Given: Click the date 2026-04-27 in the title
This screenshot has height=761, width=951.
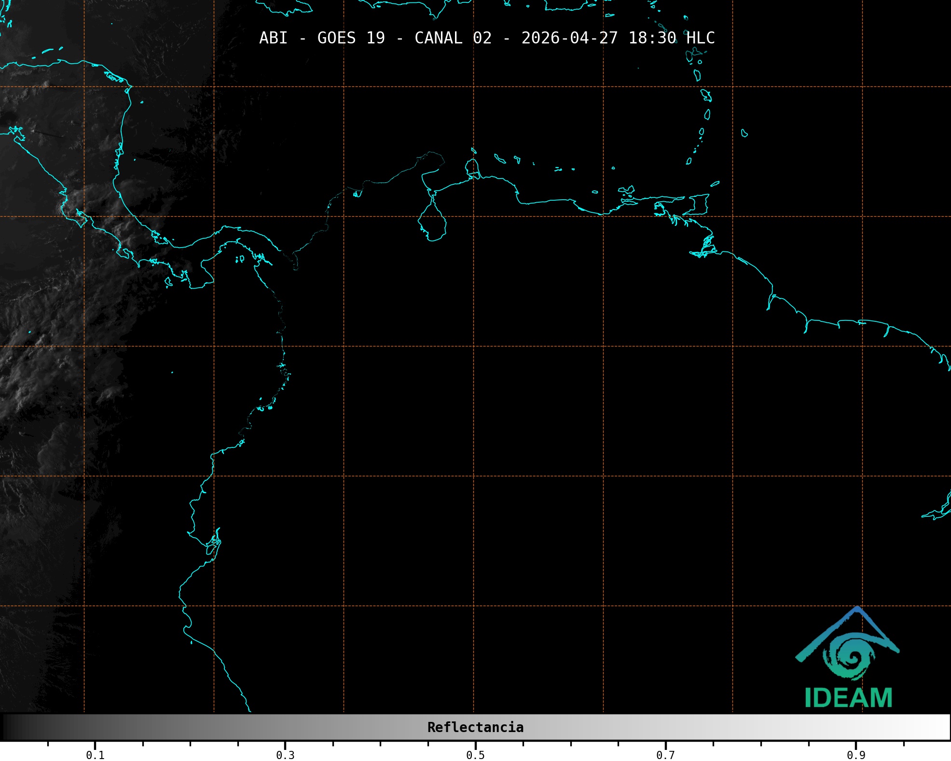Looking at the screenshot, I should (x=569, y=38).
